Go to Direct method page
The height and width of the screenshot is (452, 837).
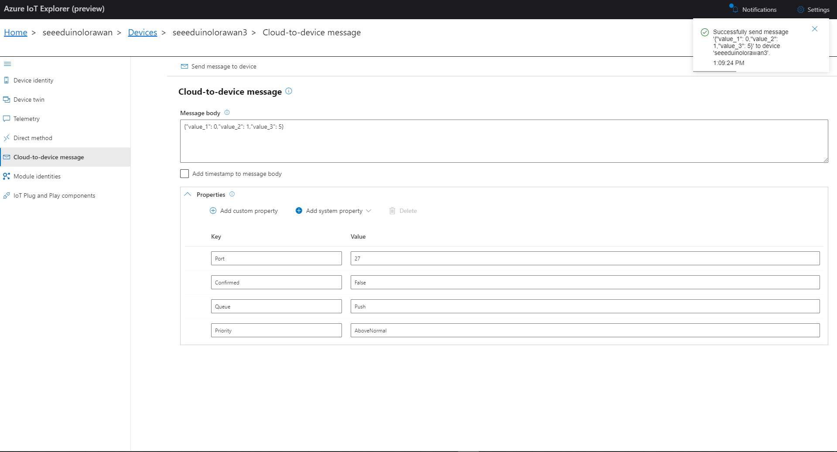pos(33,138)
